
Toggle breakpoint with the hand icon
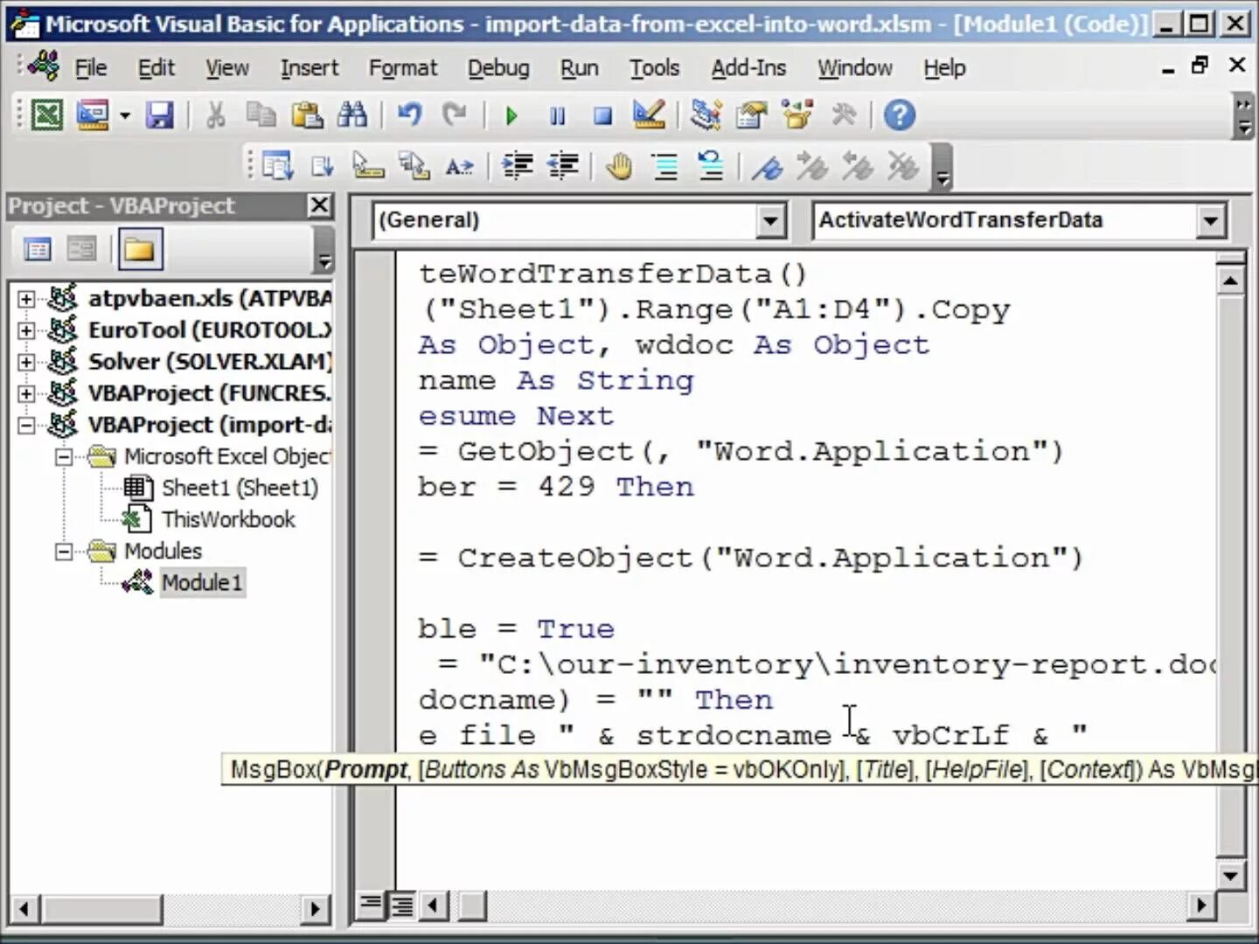pos(619,166)
